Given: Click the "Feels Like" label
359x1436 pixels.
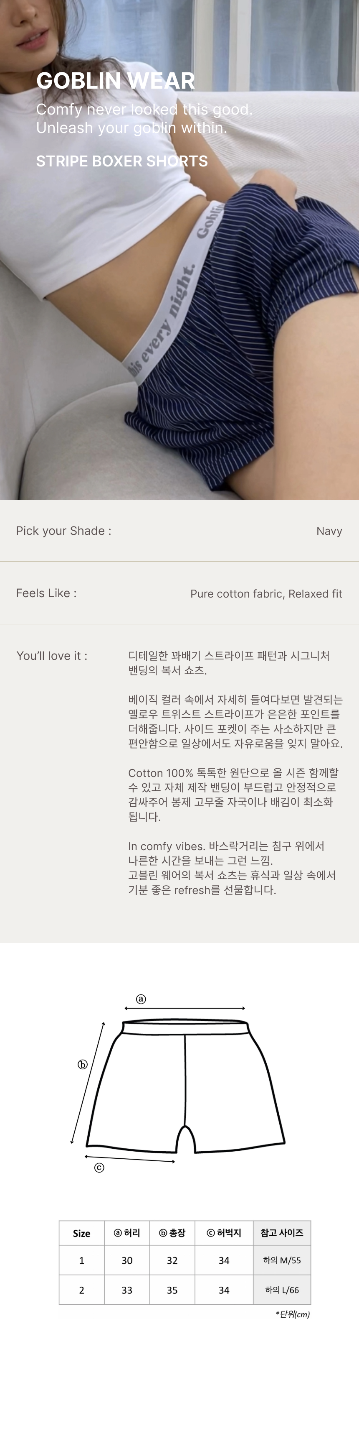Looking at the screenshot, I should 46,593.
